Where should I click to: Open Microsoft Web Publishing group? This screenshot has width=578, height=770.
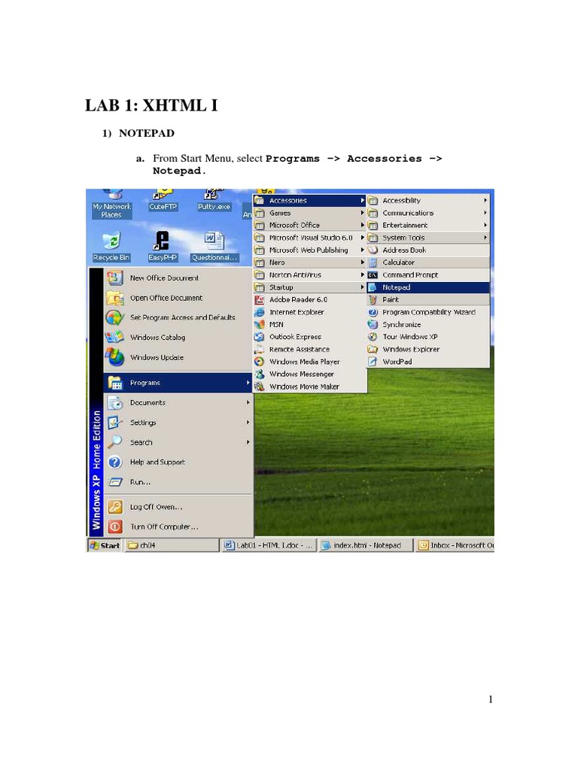309,250
